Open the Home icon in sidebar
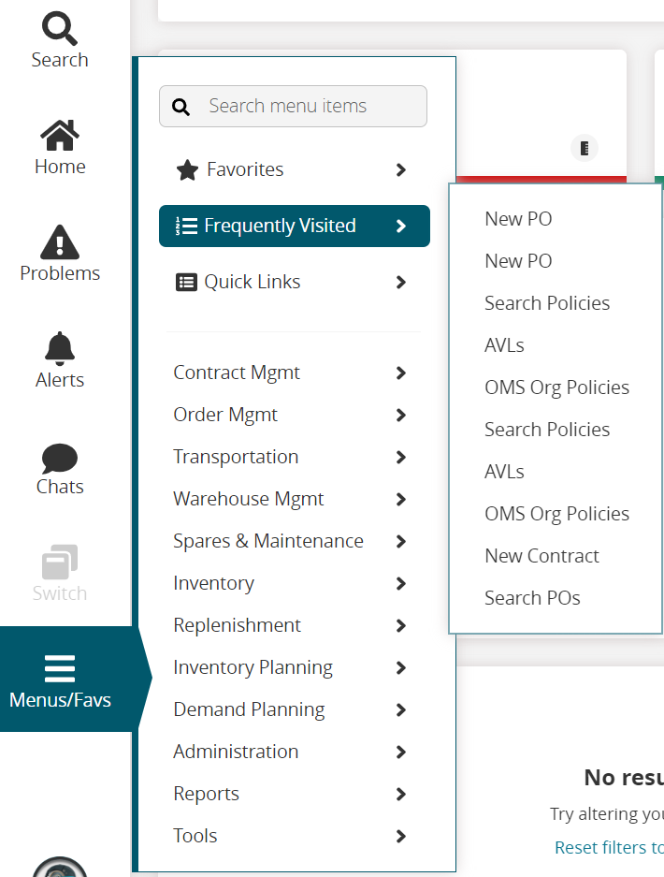The image size is (664, 877). point(59,136)
